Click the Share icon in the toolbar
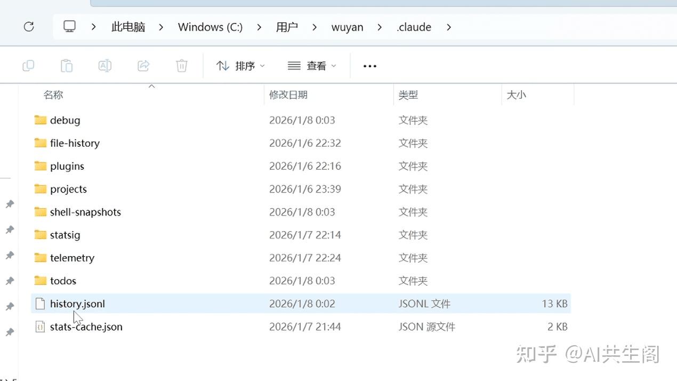The width and height of the screenshot is (677, 381). [x=143, y=65]
